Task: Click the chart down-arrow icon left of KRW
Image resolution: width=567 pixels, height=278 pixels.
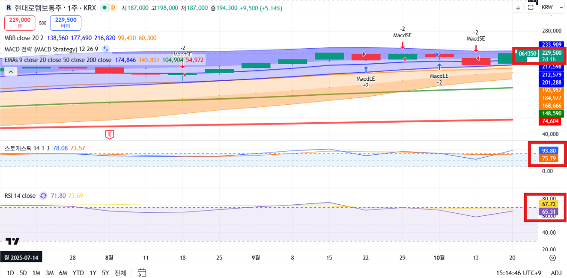Action: (x=518, y=7)
